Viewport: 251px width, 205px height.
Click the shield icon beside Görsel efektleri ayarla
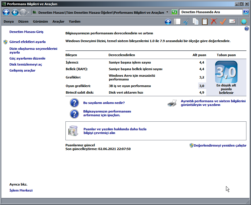click(x=5, y=42)
